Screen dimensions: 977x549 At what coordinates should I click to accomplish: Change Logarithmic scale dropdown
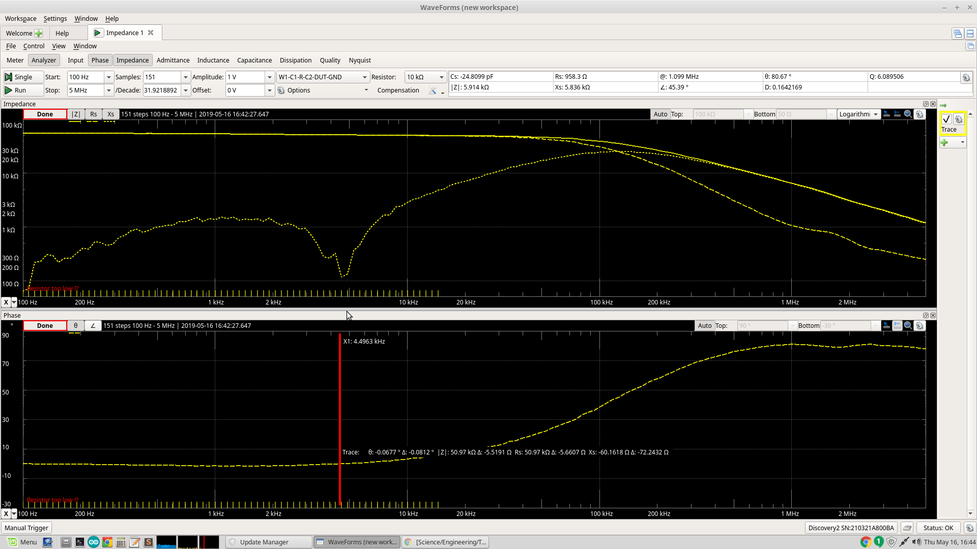[858, 114]
